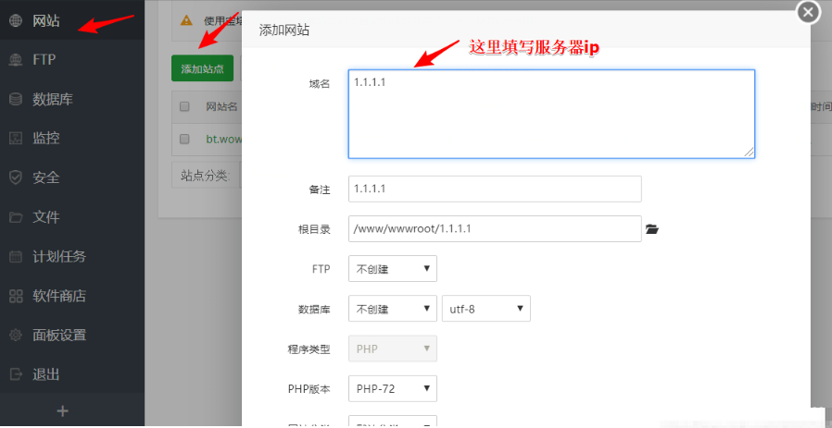The image size is (832, 428).
Task: Click the 站点分类 label below table
Action: click(206, 177)
